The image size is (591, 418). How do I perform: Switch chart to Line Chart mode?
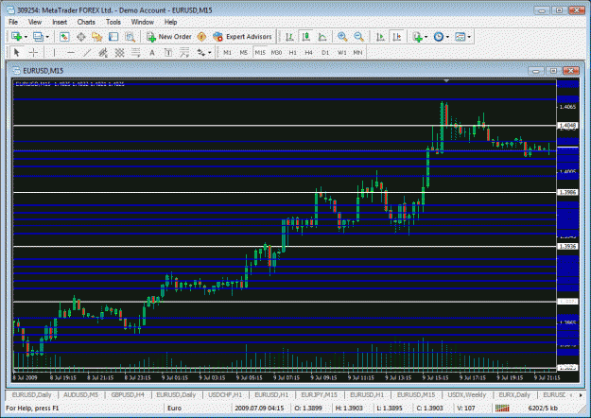(322, 37)
